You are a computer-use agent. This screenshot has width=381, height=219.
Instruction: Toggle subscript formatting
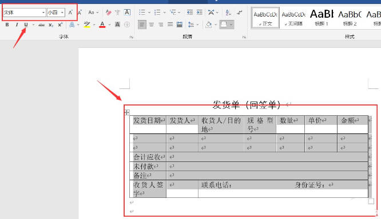51,25
